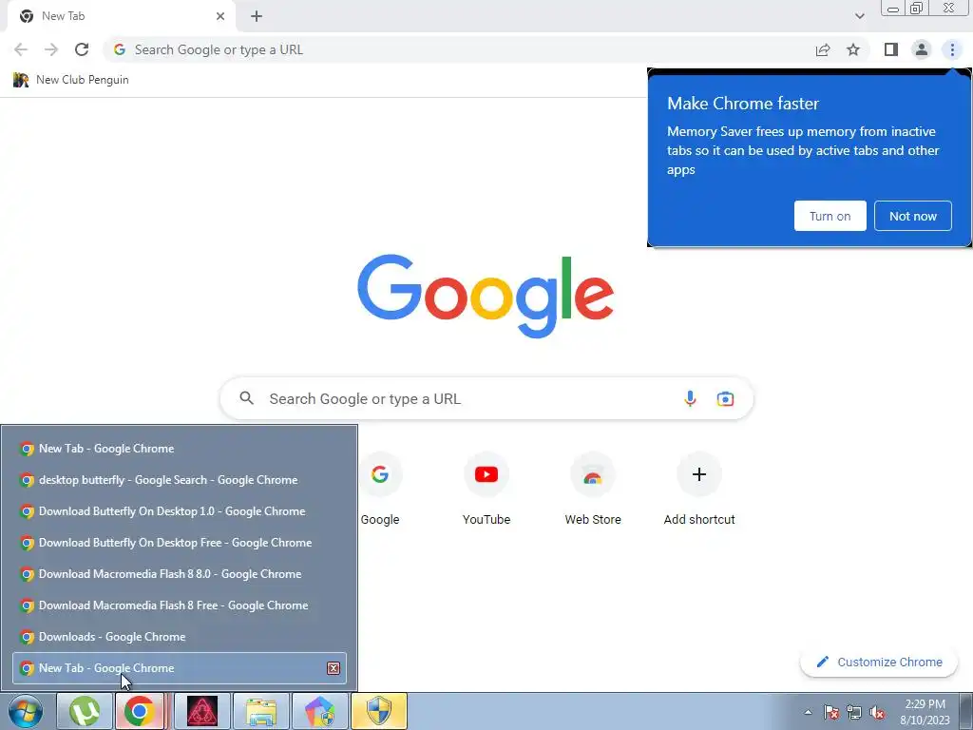Open the colorful shield app in taskbar
Viewport: 973px width, 730px height.
click(320, 711)
